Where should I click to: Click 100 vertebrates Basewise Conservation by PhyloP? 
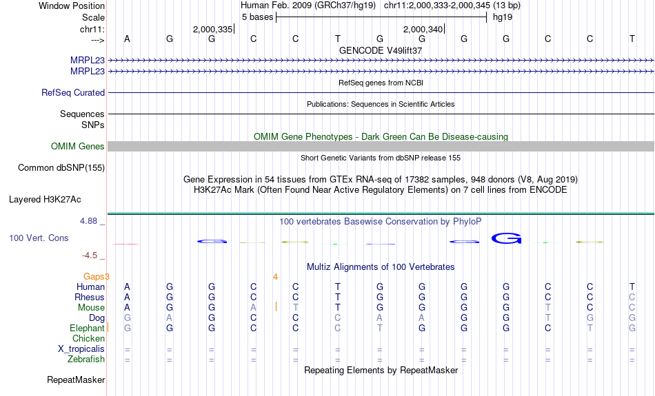[381, 221]
